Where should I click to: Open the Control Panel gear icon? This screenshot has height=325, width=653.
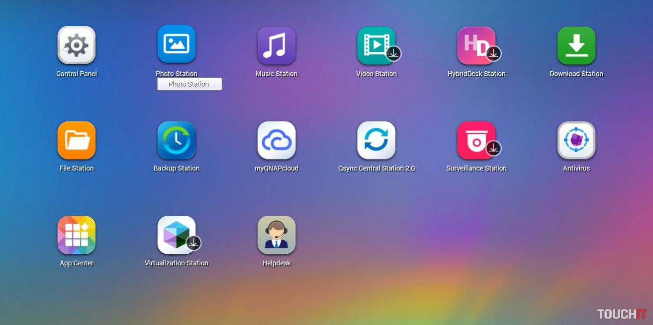click(x=76, y=45)
